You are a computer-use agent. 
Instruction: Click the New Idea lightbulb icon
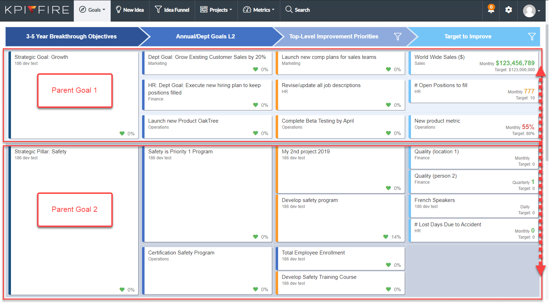pyautogui.click(x=118, y=10)
